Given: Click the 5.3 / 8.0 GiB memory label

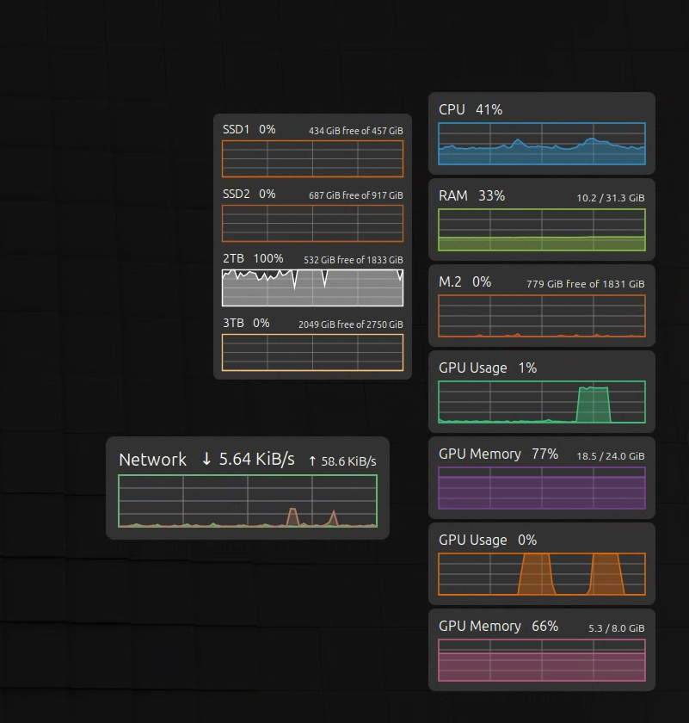Looking at the screenshot, I should (x=616, y=628).
